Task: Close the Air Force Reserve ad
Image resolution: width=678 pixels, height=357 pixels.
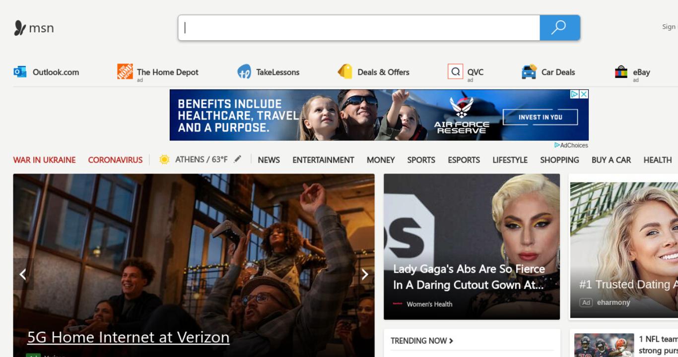Action: [584, 94]
